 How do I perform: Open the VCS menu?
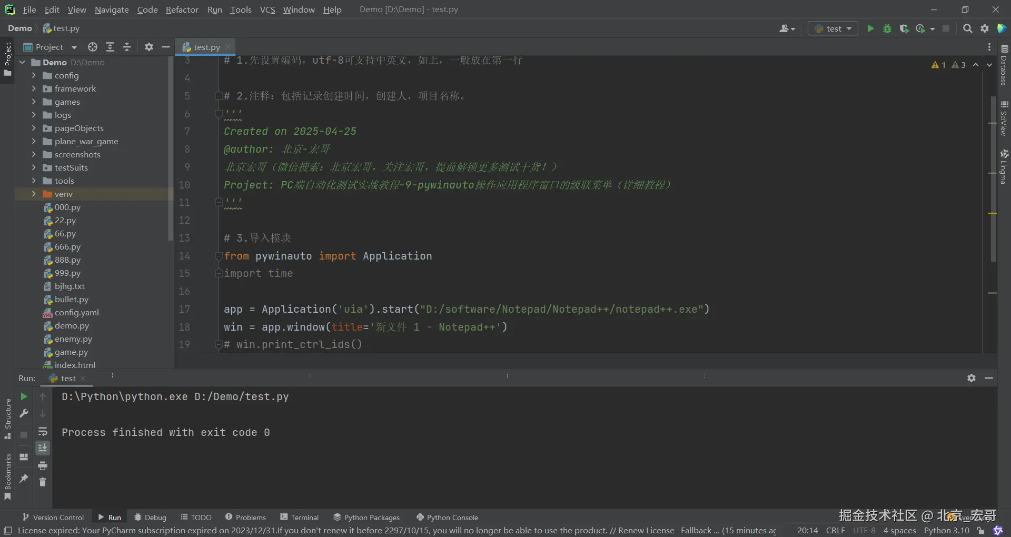[267, 9]
